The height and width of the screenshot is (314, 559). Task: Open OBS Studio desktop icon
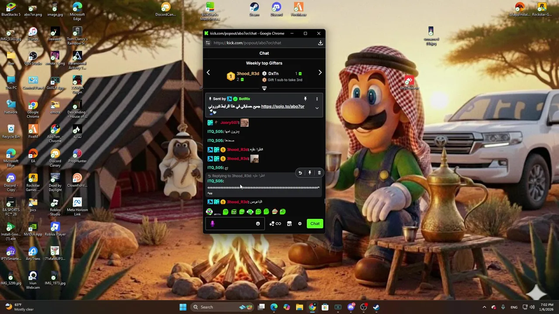tap(33, 58)
